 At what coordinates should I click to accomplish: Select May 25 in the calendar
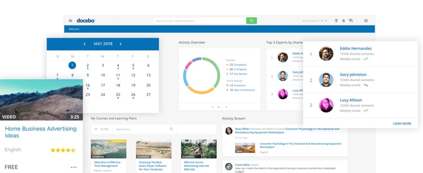[x=118, y=95]
